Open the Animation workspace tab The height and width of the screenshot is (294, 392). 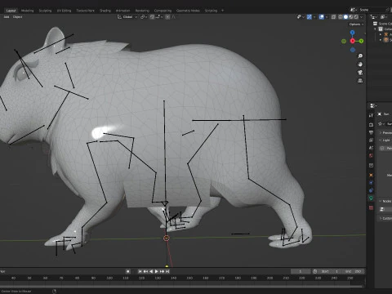click(x=122, y=11)
